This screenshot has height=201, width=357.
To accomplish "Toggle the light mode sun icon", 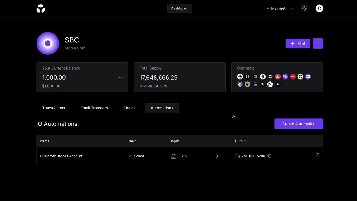I will pyautogui.click(x=304, y=8).
